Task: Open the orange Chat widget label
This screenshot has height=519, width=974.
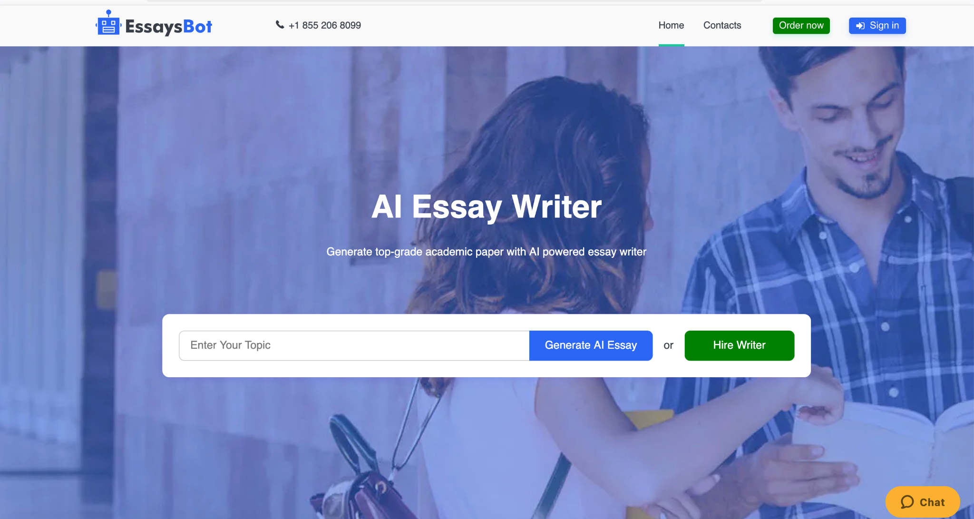Action: [932, 502]
